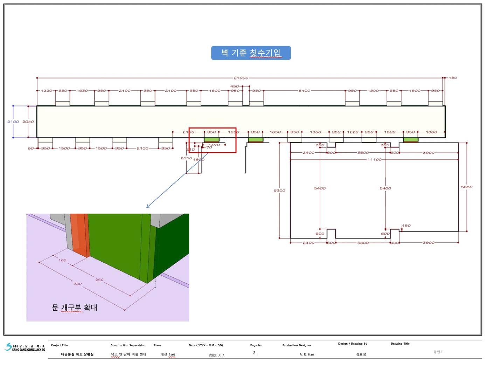
Task: Click the 450 dimension above the wall
Action: coord(235,86)
